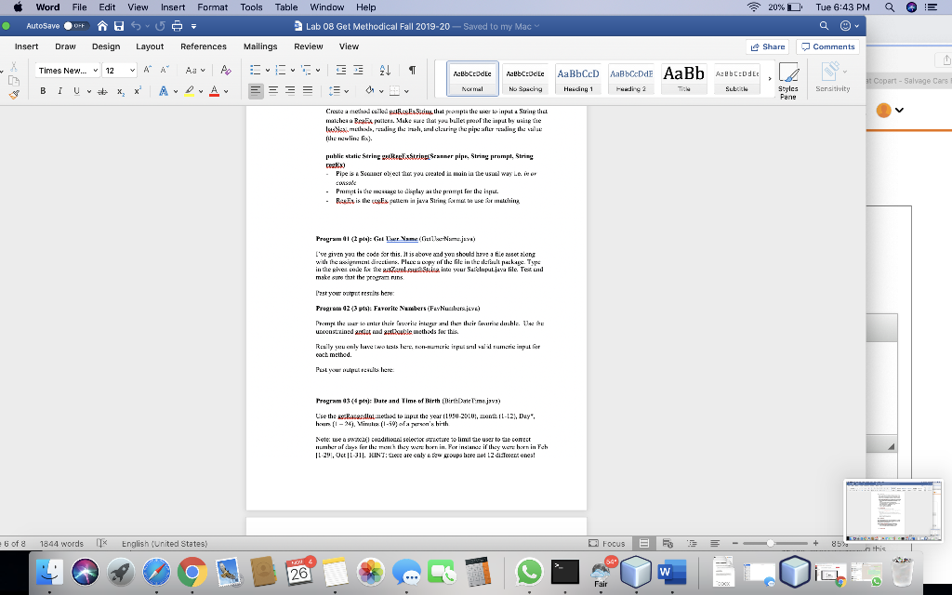Apply the No Spacing style
The height and width of the screenshot is (595, 952).
(525, 78)
